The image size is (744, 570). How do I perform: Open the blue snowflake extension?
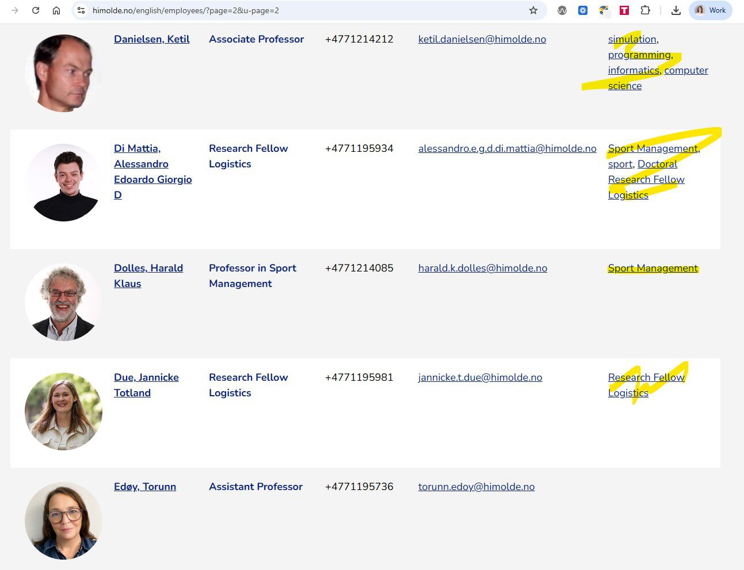pyautogui.click(x=583, y=10)
